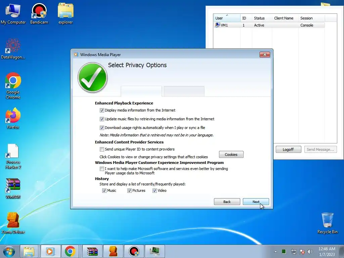Open the Cookies settings button
The height and width of the screenshot is (258, 344).
coord(231,155)
